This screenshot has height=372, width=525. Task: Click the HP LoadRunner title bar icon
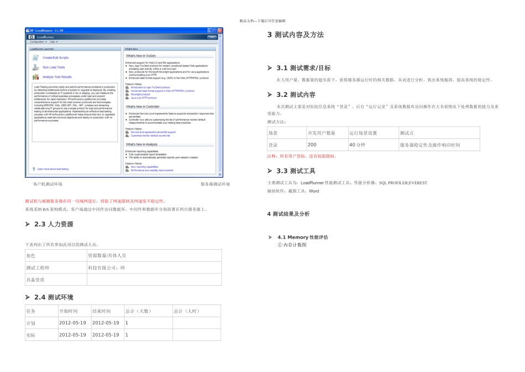[28, 30]
